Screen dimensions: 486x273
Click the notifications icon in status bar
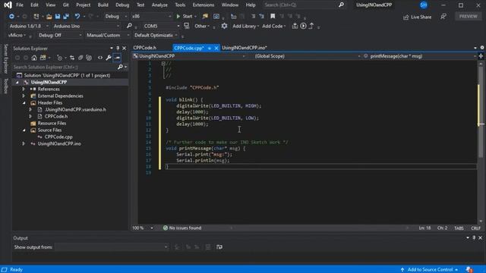(x=469, y=270)
